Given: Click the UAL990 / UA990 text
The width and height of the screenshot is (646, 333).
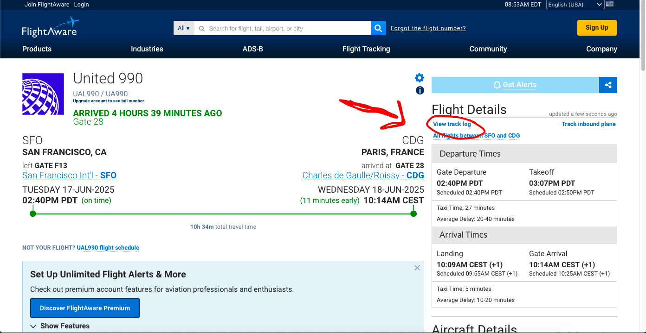Looking at the screenshot, I should (100, 94).
